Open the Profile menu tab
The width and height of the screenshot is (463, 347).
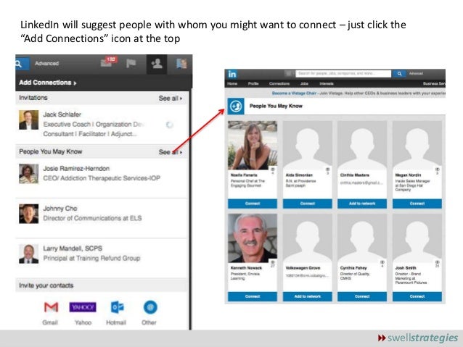(253, 84)
